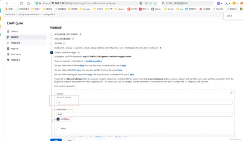Open the CSDN bookmark
This screenshot has height=141, width=243.
click(x=132, y=9)
